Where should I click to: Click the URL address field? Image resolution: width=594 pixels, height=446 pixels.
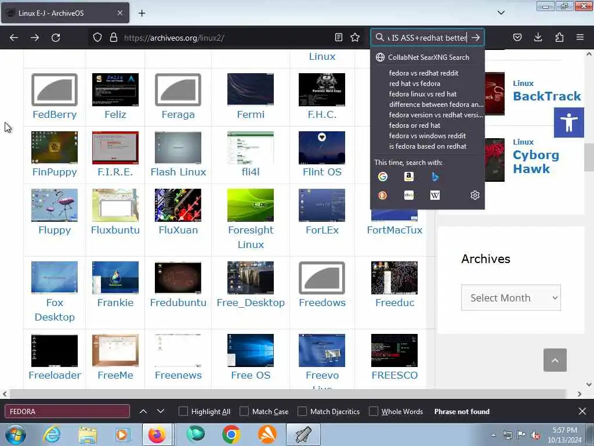click(x=227, y=38)
